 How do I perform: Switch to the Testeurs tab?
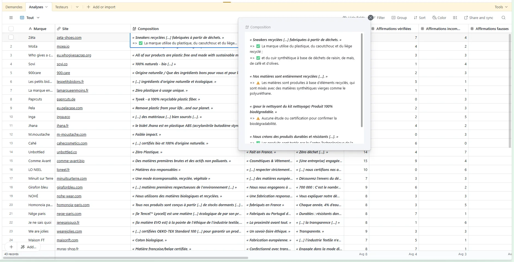[61, 7]
